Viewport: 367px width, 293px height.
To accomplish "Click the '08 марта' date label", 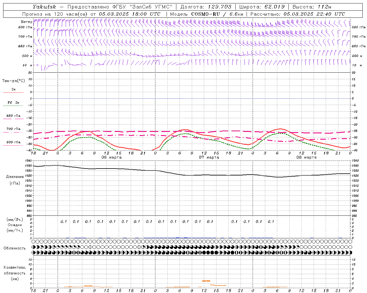I will (307, 157).
